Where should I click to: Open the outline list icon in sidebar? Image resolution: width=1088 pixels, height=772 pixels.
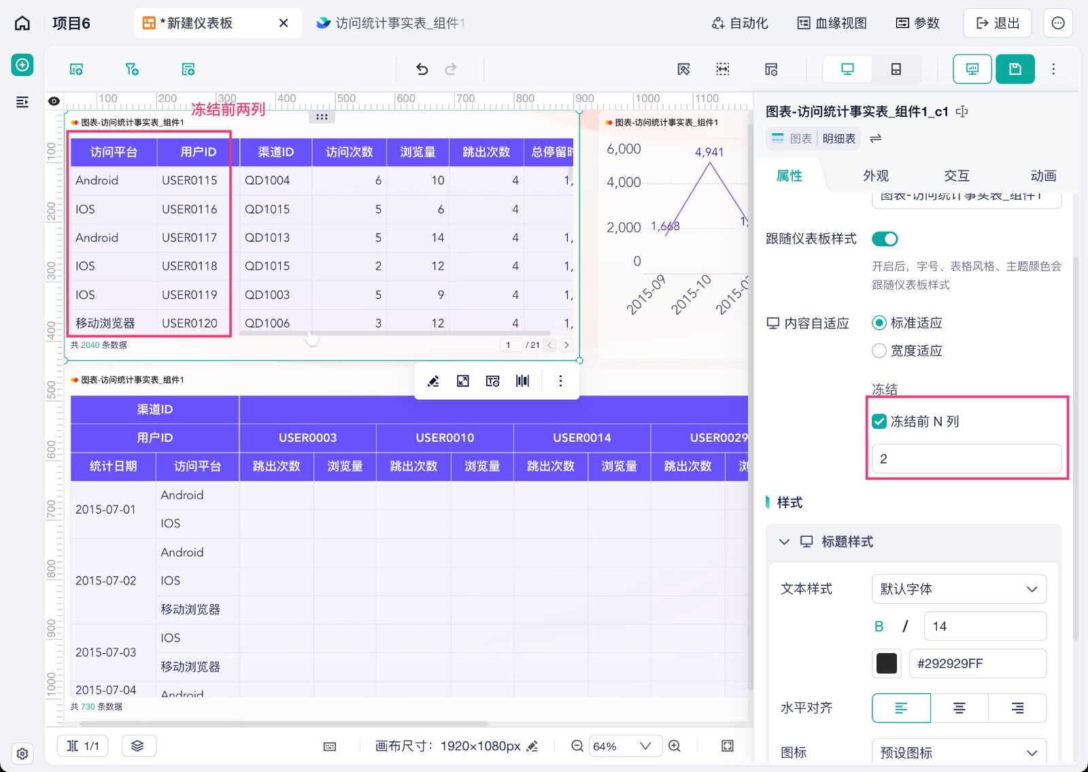click(22, 102)
